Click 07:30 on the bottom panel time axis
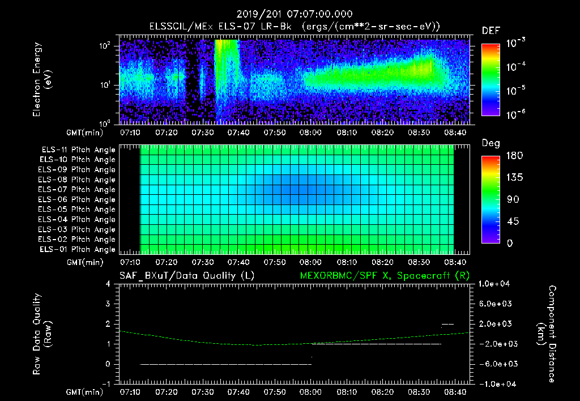 (202, 392)
